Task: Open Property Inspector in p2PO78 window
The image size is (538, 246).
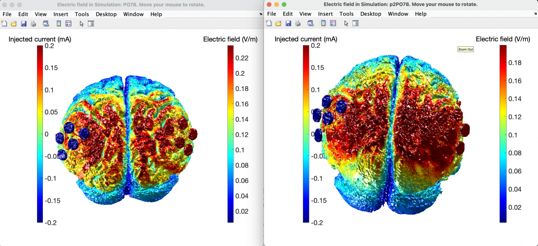Action: point(356,23)
